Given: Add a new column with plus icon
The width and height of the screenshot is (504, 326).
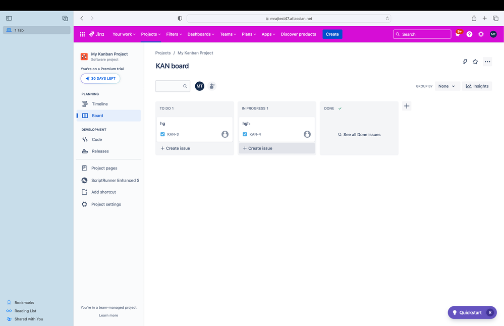Looking at the screenshot, I should (407, 106).
